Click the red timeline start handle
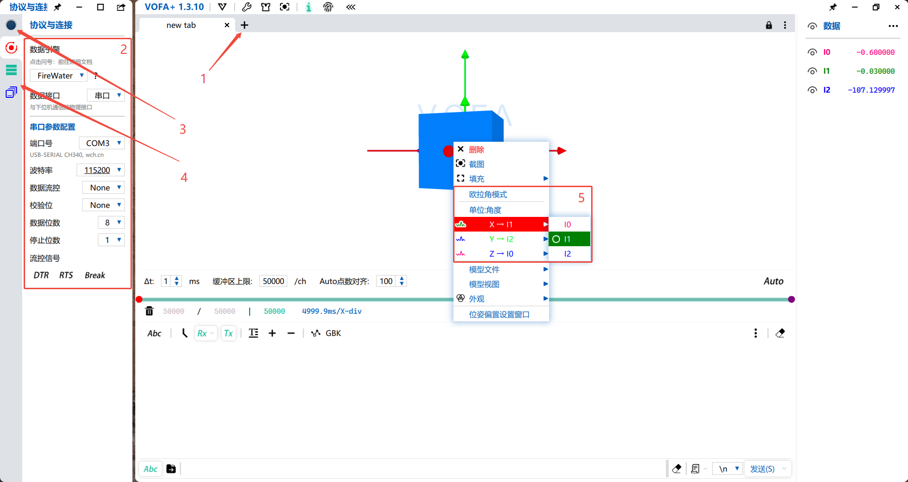908x482 pixels. [x=139, y=299]
